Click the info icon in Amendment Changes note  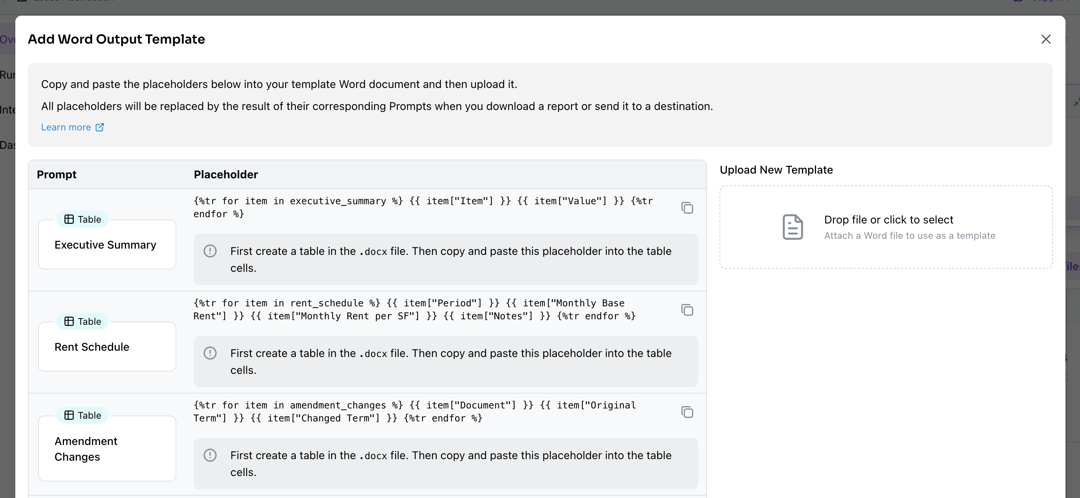point(210,455)
